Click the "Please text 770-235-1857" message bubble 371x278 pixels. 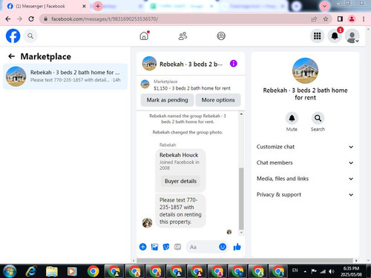click(x=180, y=211)
